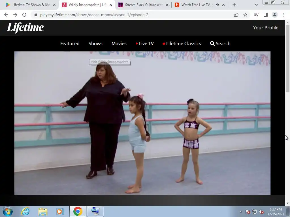Viewport: 290px width, 217px height.
Task: Bookmark this page with star icon
Action: [245, 15]
